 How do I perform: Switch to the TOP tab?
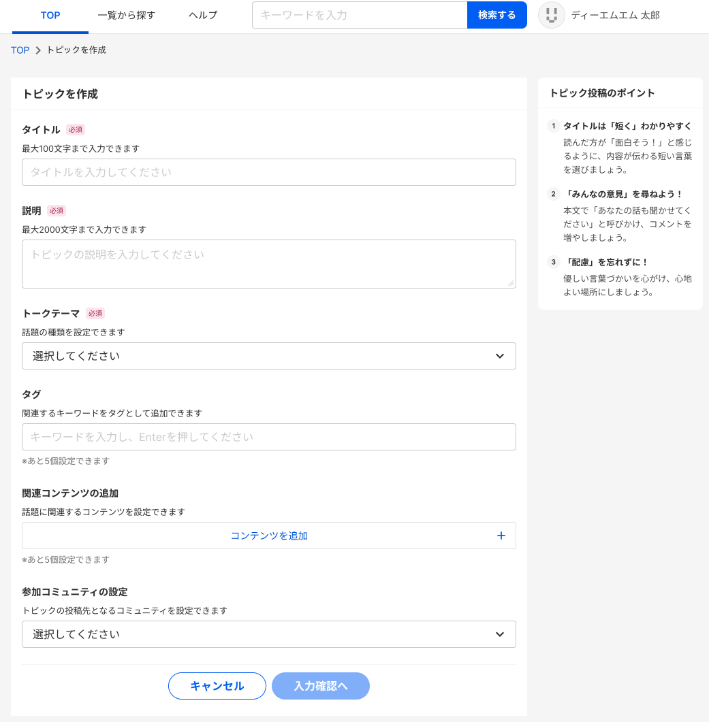pos(50,15)
